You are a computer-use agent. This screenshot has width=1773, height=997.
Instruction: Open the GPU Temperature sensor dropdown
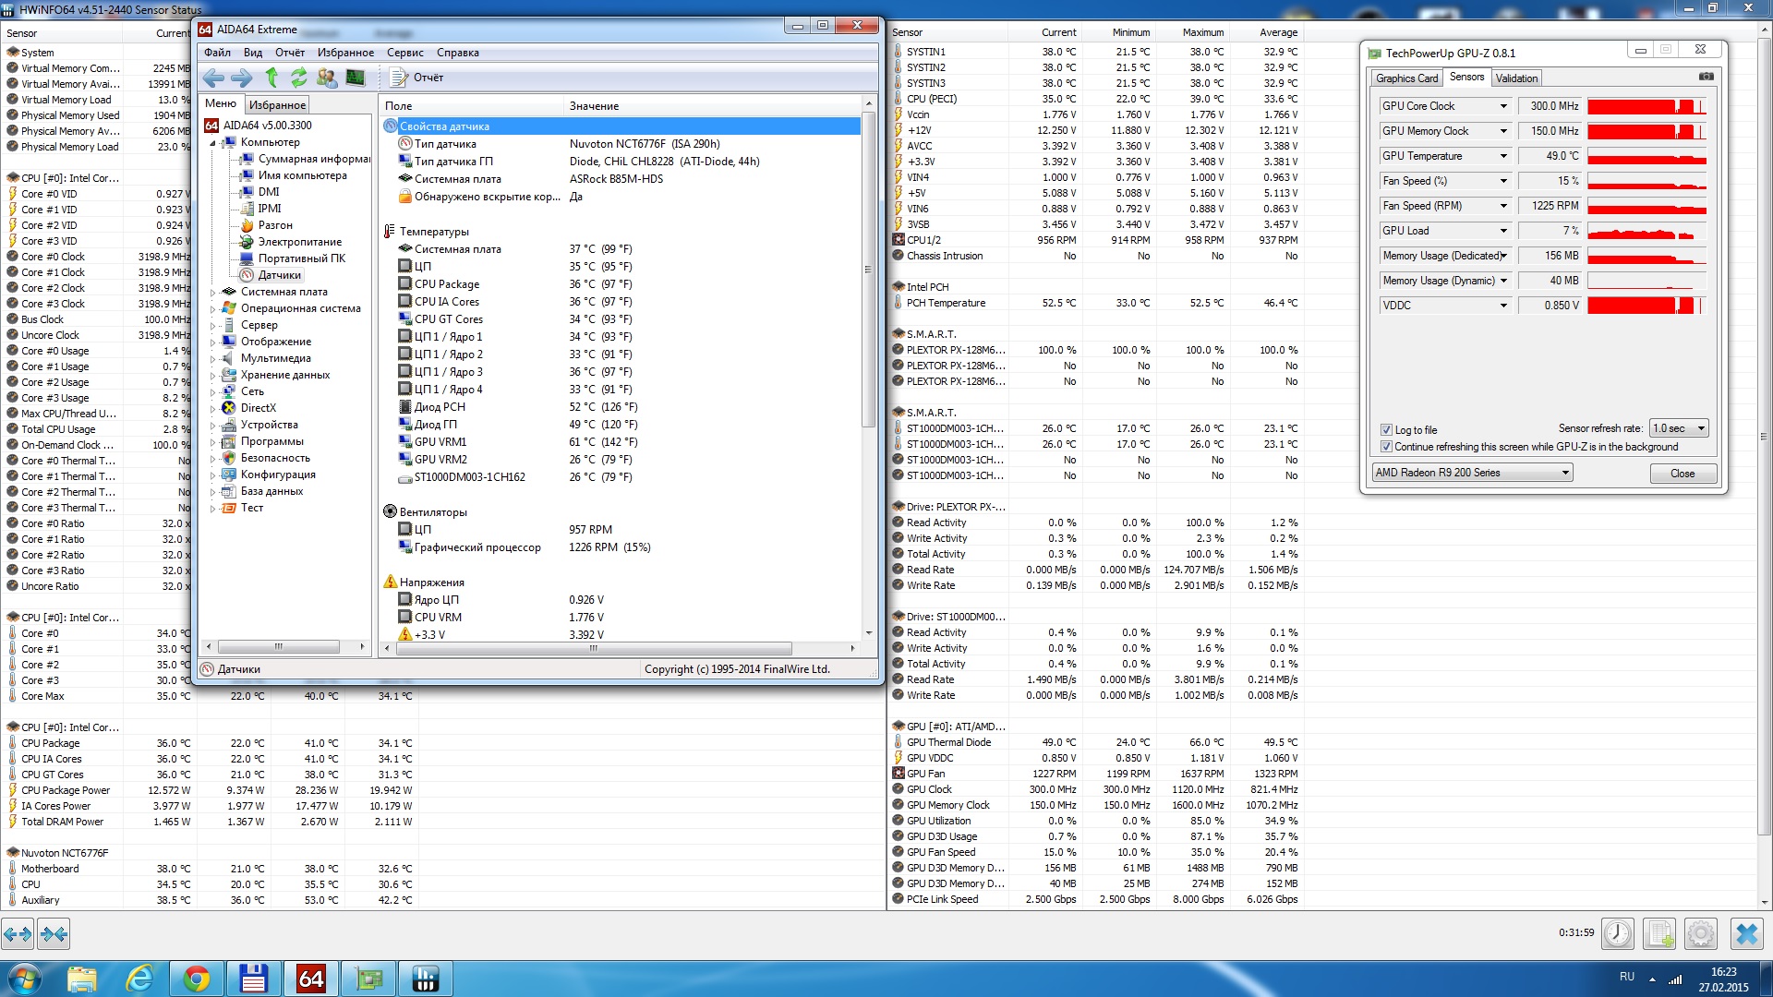click(1503, 156)
